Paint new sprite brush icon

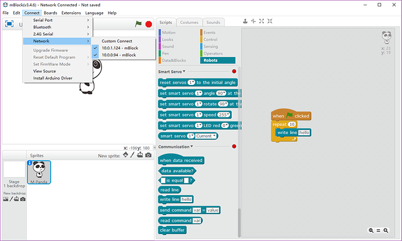[x=132, y=155]
